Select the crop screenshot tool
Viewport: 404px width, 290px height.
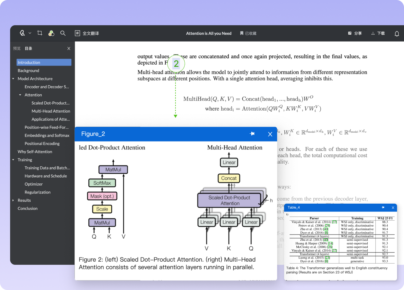point(40,33)
